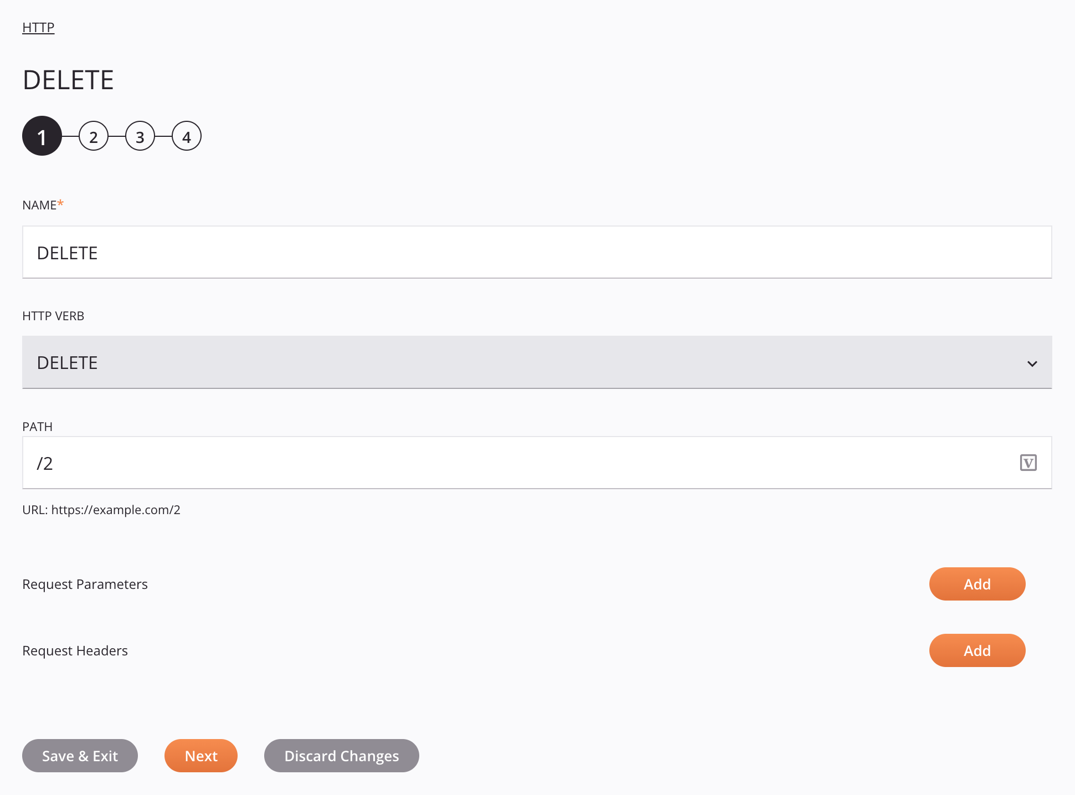Image resolution: width=1075 pixels, height=795 pixels.
Task: Click step 2 circle in progress indicator
Action: 92,136
